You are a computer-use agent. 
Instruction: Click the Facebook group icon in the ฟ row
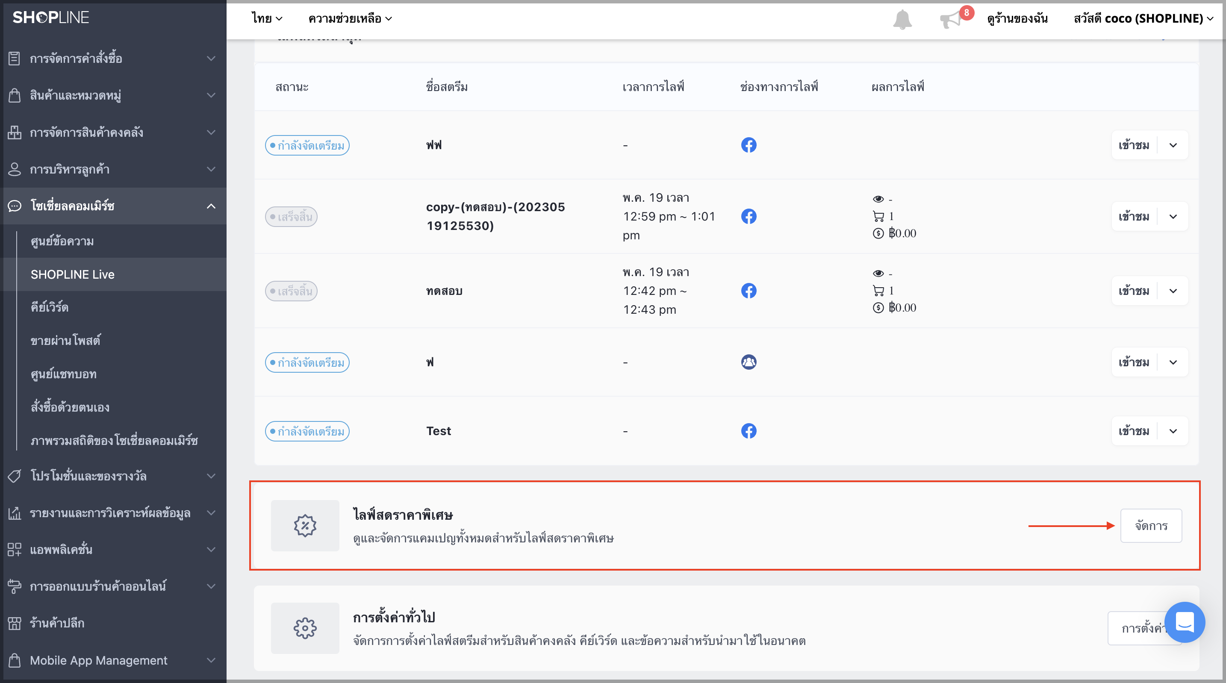(x=749, y=362)
